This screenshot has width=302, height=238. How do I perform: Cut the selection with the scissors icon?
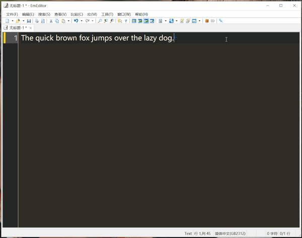point(51,21)
